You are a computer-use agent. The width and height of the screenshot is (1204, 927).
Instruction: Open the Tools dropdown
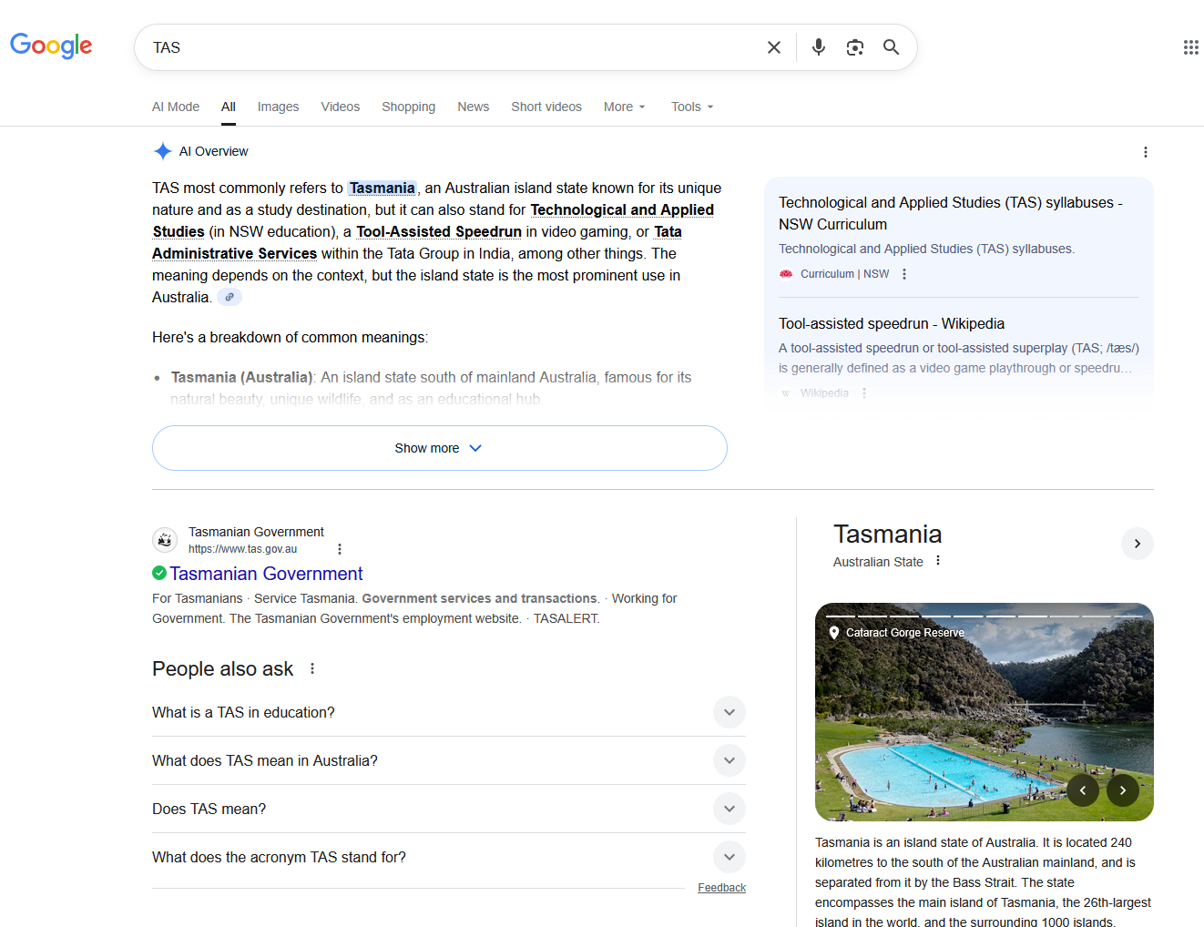click(x=692, y=107)
